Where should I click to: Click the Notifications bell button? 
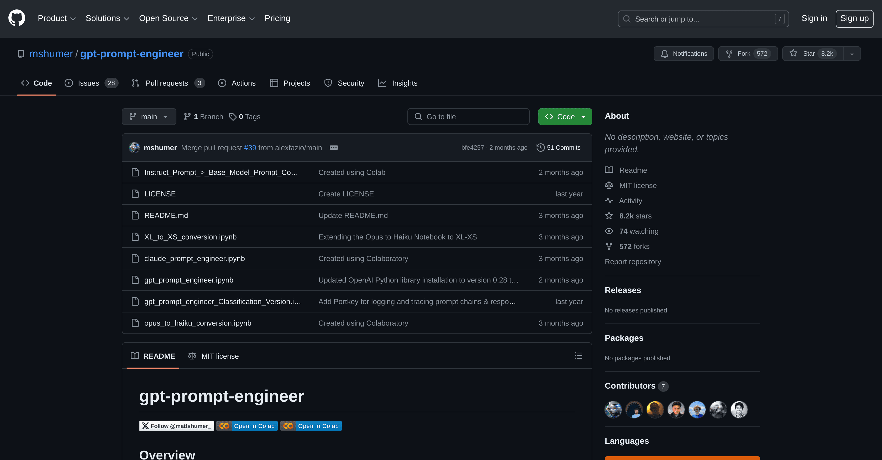coord(683,54)
